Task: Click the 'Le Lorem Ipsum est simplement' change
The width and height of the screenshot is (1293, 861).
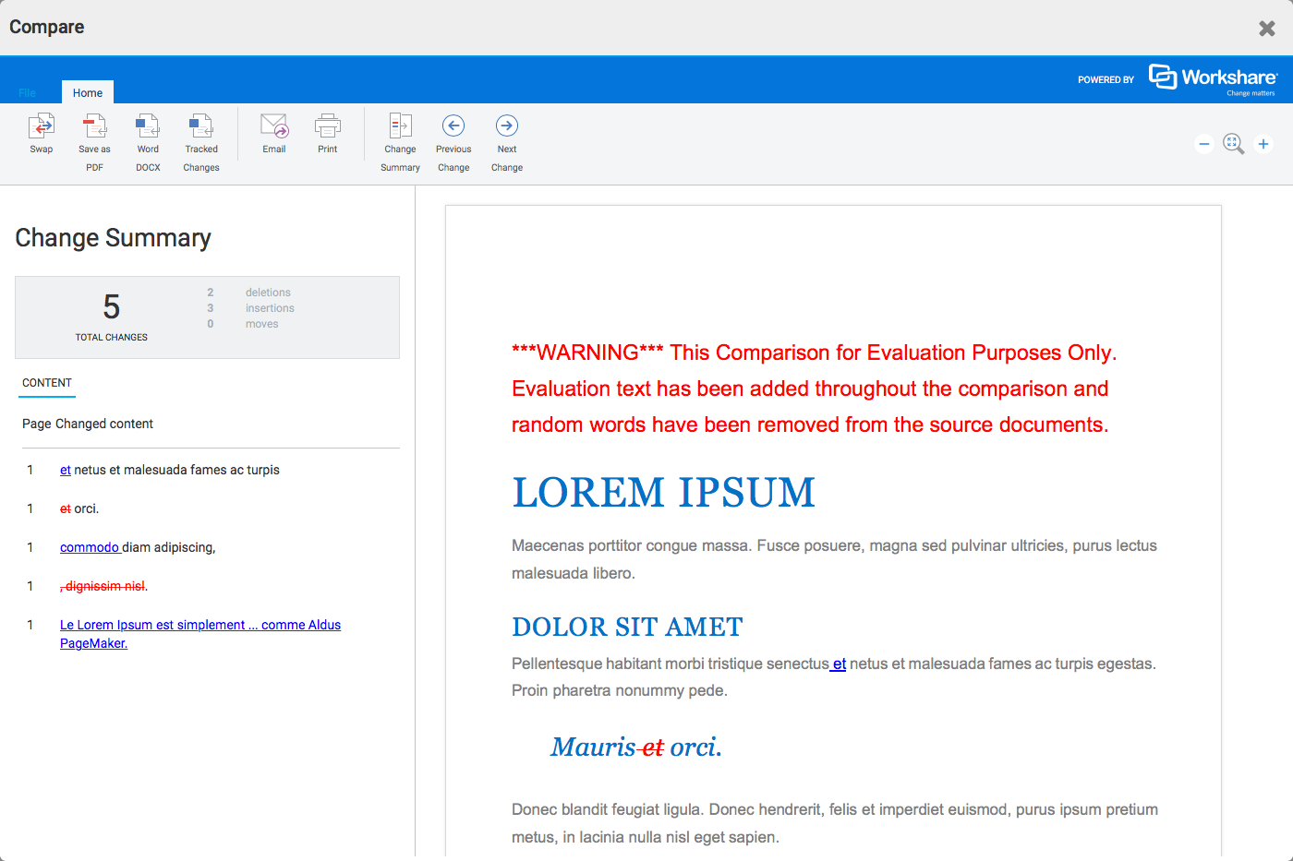Action: click(199, 625)
